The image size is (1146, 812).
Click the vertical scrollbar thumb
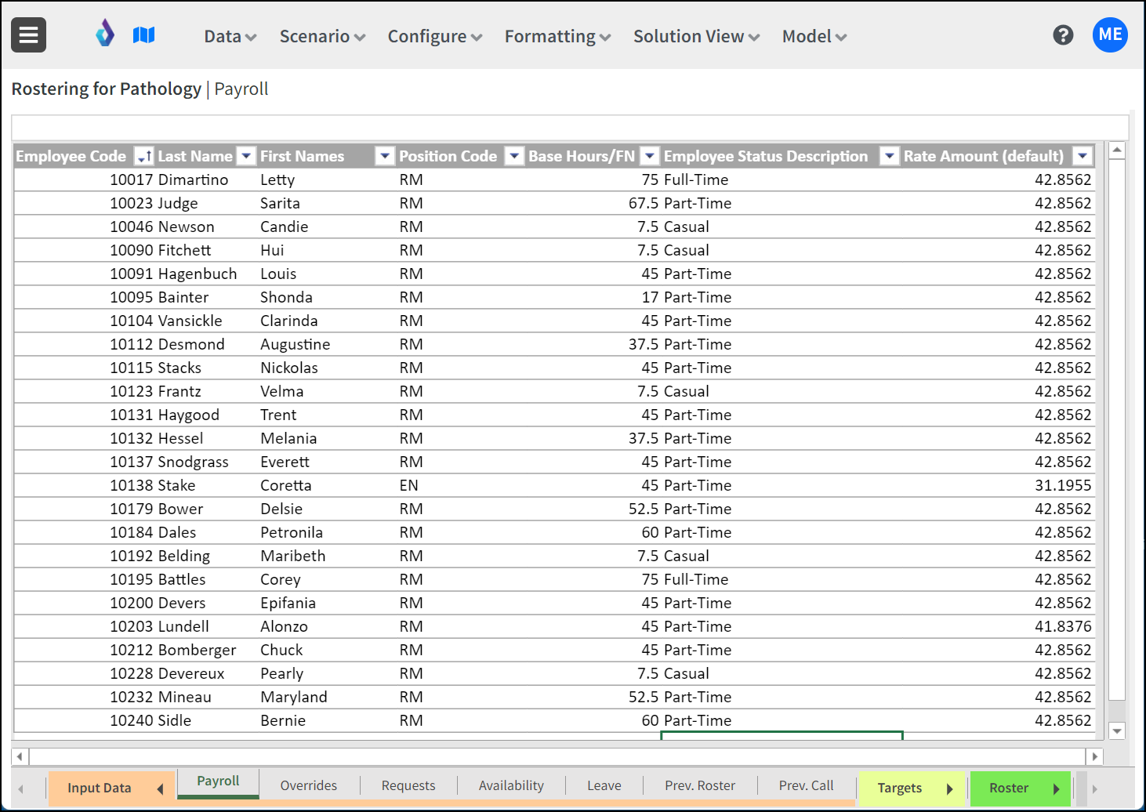(1118, 430)
